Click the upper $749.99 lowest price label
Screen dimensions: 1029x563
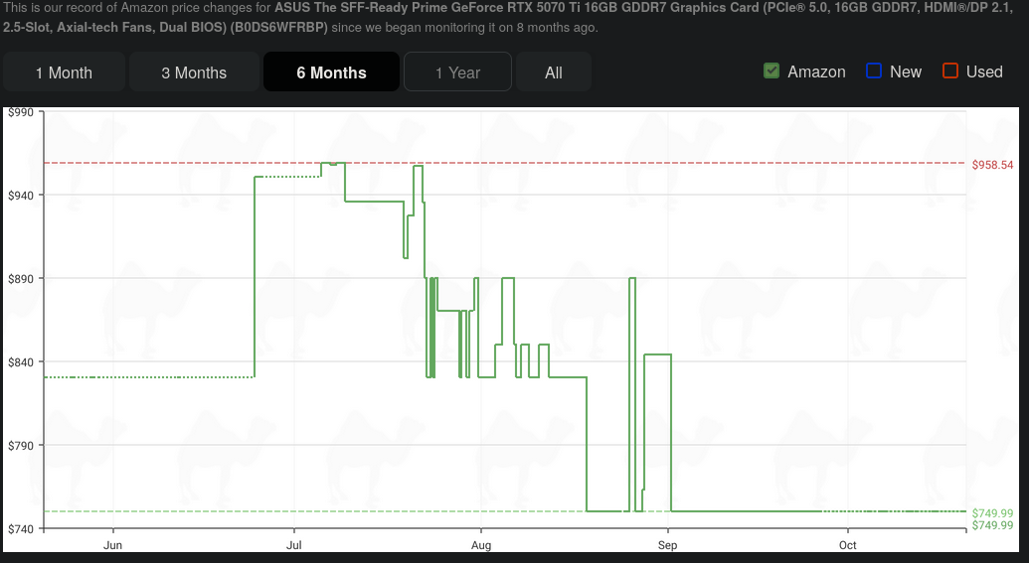[x=992, y=513]
